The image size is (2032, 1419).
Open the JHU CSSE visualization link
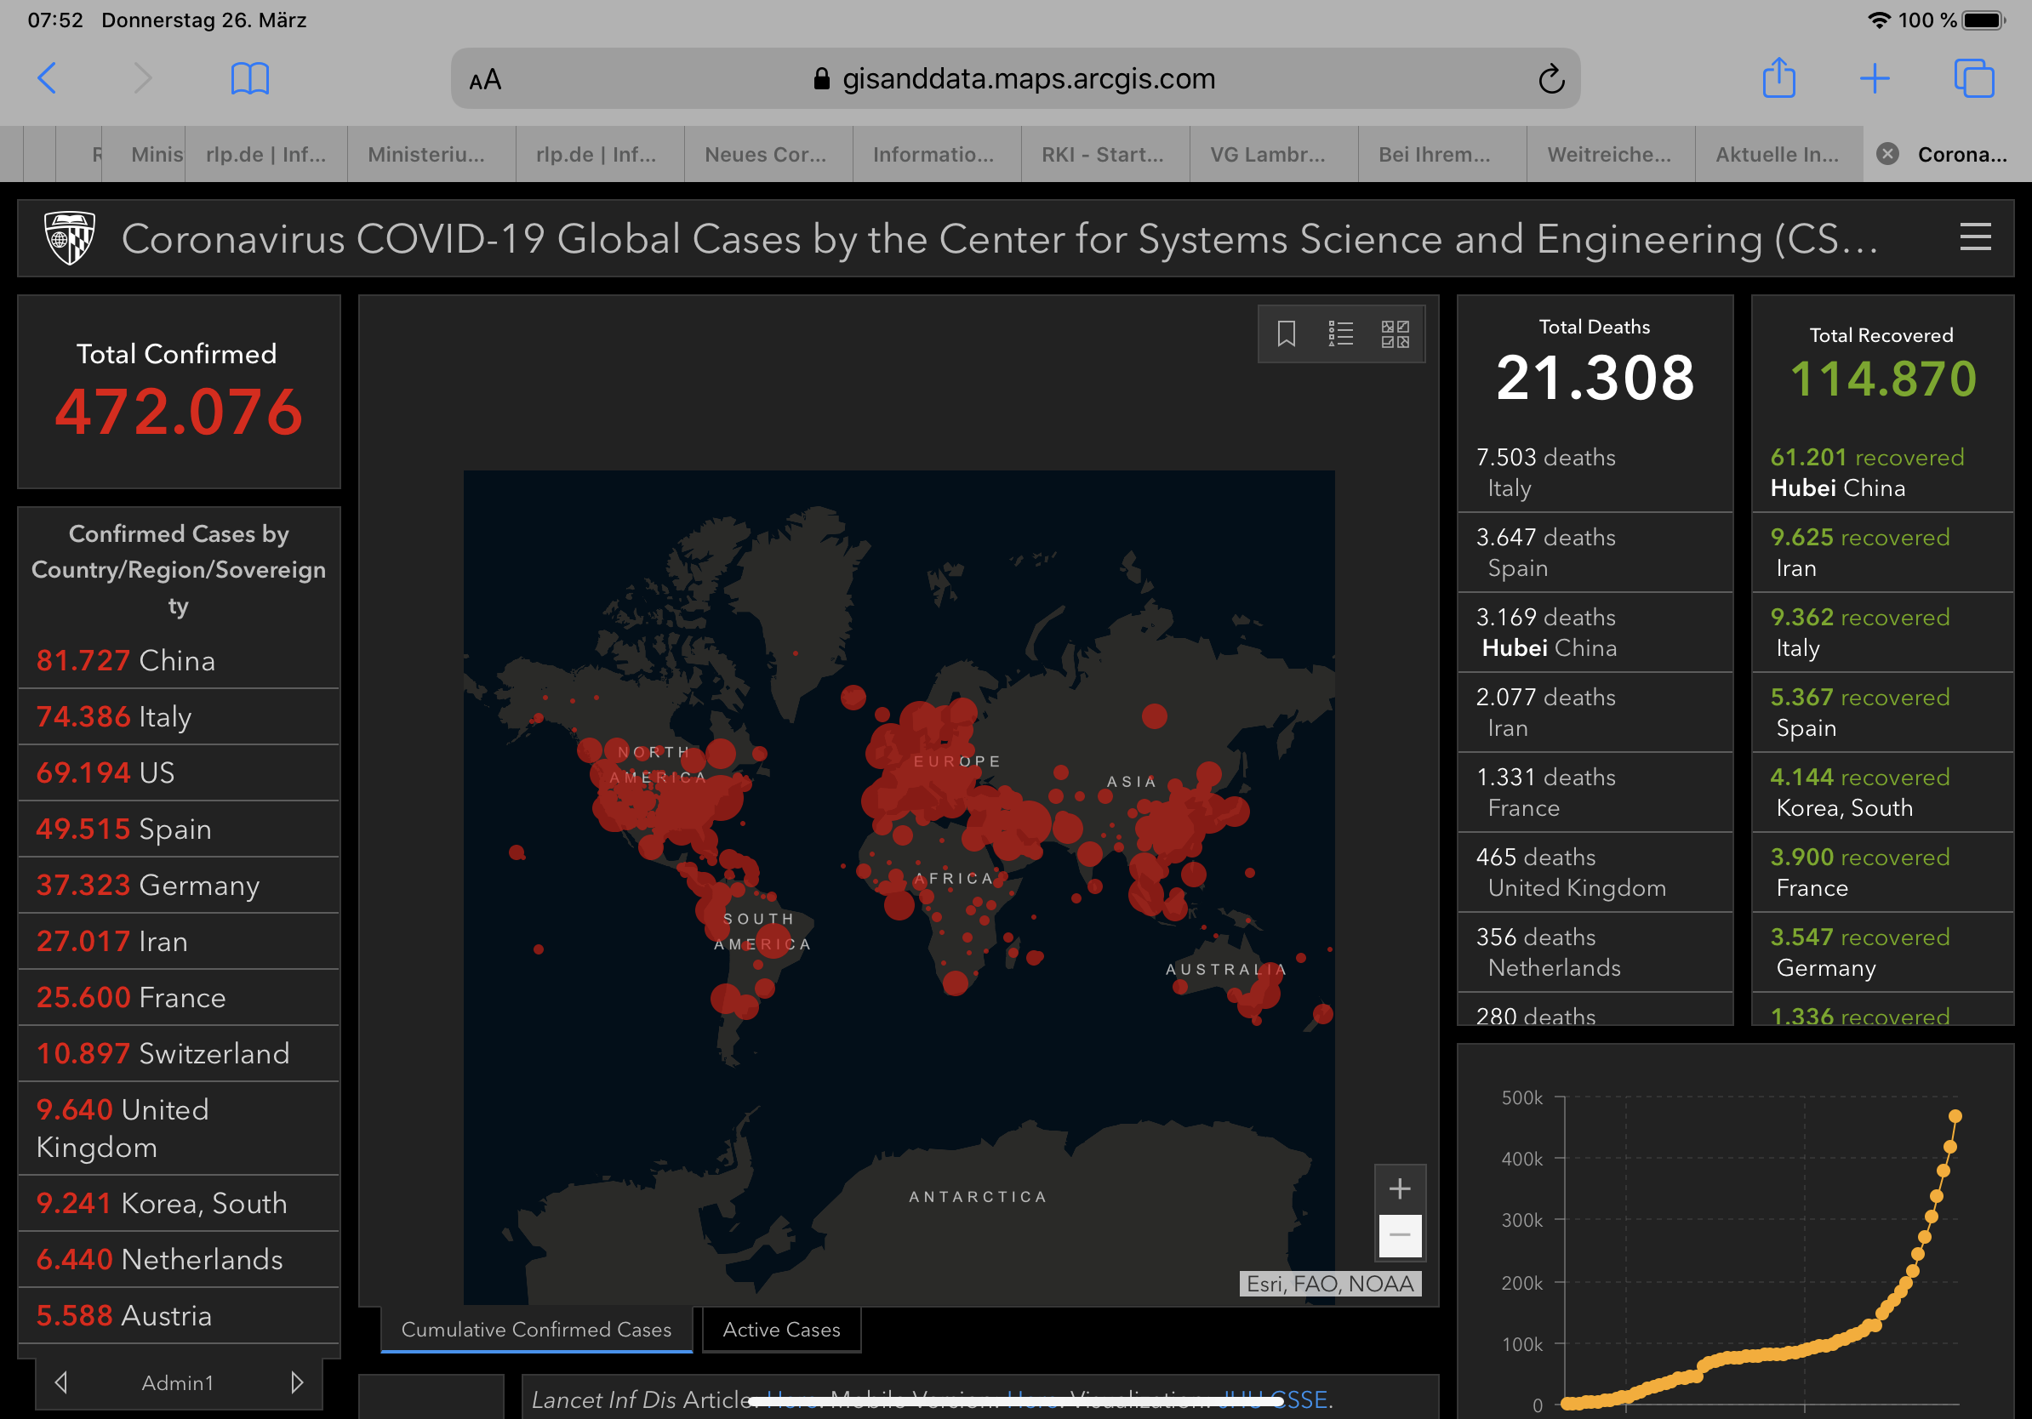(1273, 1399)
